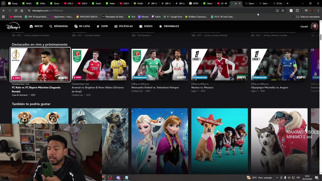Open the ESPN section
Screen dimensions: 322x181
102,26
